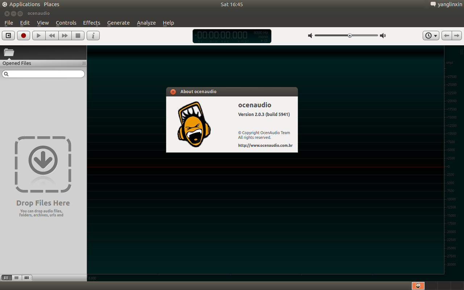Click the ocenaudio heading in About dialog
The height and width of the screenshot is (290, 464).
(254, 105)
